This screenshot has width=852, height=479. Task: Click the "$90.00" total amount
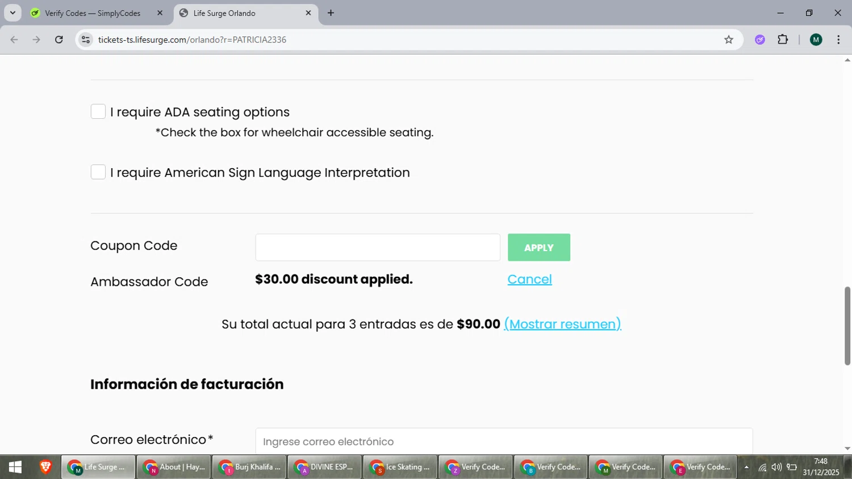[x=478, y=324]
